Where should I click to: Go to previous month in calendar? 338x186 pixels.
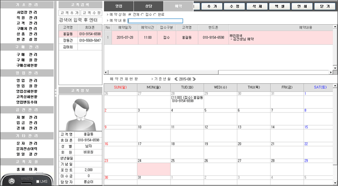coord(176,79)
